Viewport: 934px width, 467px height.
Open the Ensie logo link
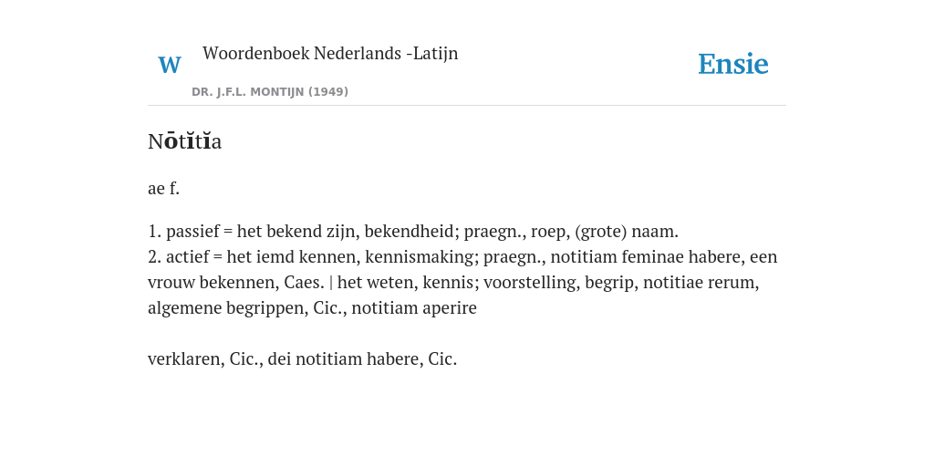[x=732, y=64]
